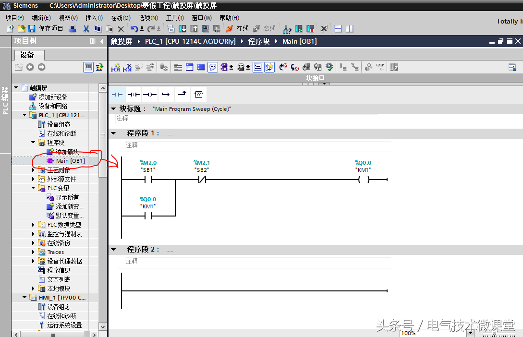Screen dimensions: 523x337
Task: Go online with the 在线 button
Action: 237,29
